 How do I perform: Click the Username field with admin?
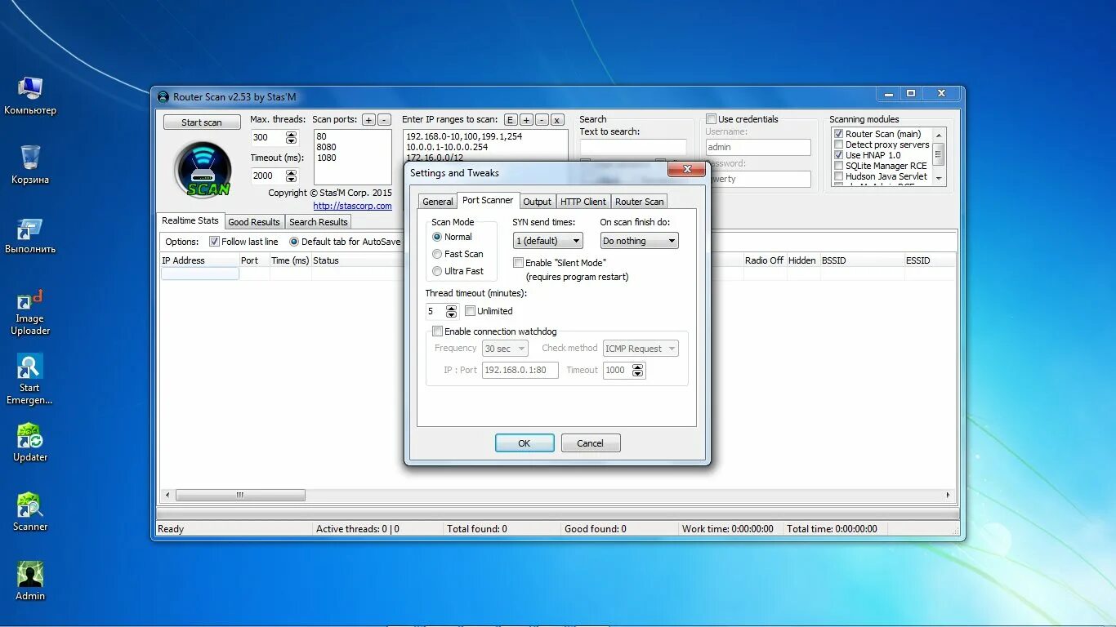pos(758,147)
